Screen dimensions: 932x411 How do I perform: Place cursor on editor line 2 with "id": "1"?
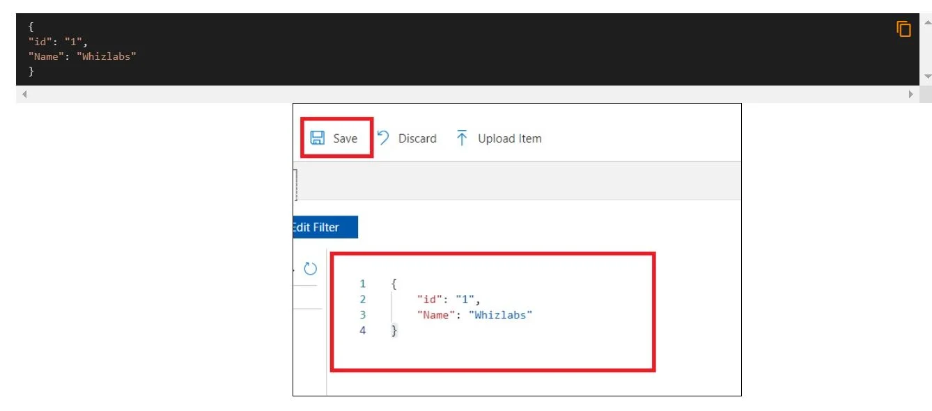tap(449, 300)
